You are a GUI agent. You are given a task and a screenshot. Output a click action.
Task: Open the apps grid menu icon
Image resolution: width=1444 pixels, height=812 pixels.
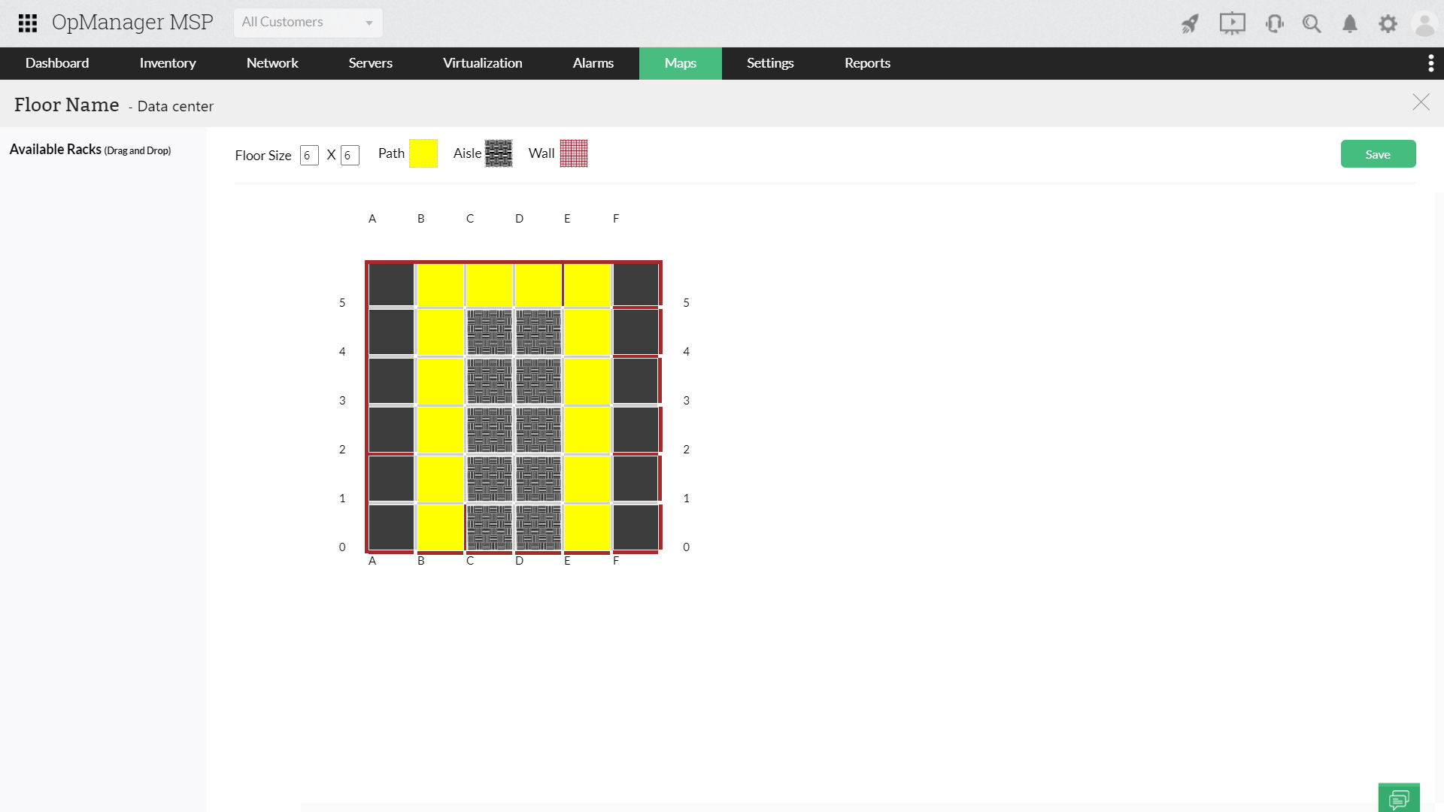pos(28,23)
